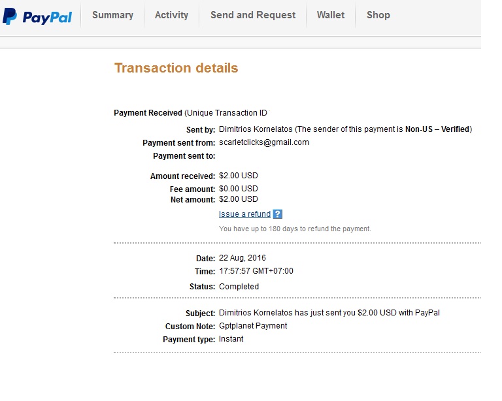Click the help question mark beside Issue a refund
502x401 pixels.
[x=278, y=214]
